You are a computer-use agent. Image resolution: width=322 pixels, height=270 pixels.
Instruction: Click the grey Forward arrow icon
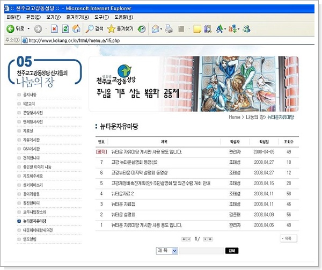(x=38, y=29)
